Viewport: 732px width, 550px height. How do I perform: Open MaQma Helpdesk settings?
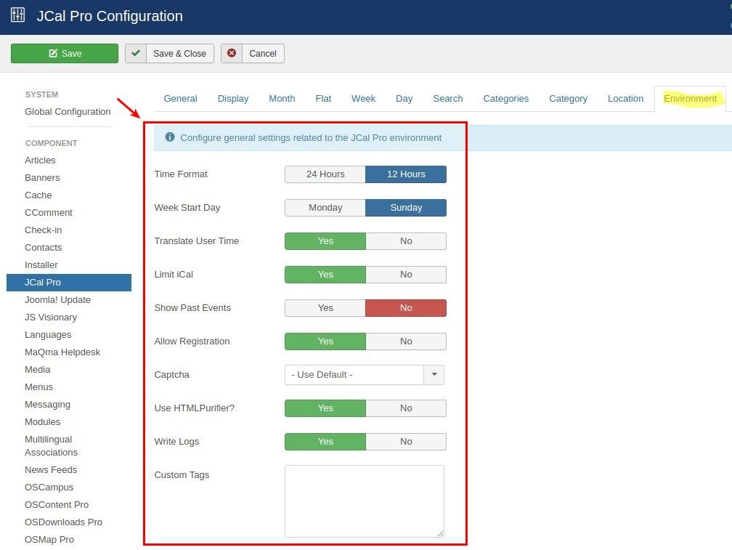click(62, 352)
